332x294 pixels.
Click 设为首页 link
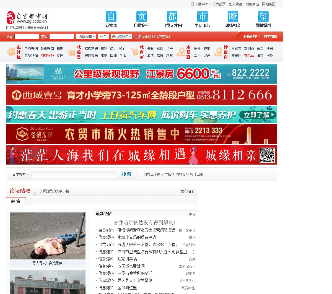(219, 4)
